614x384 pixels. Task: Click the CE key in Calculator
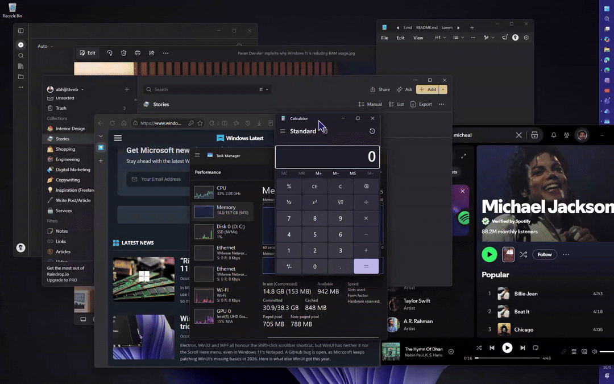tap(314, 187)
